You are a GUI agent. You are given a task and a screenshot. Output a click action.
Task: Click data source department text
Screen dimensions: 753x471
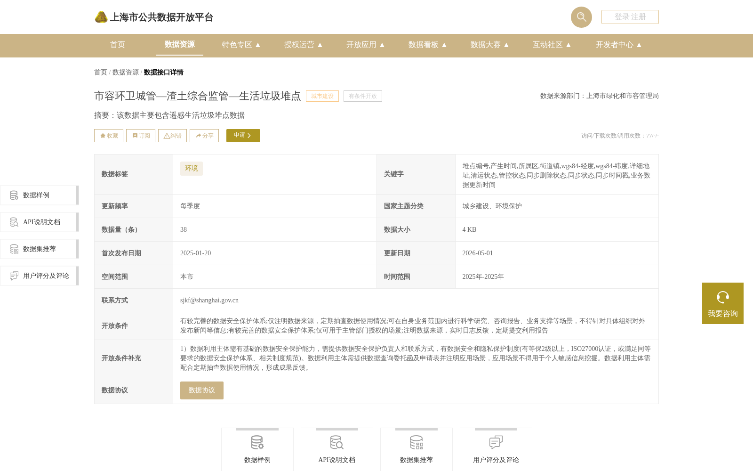pos(600,96)
